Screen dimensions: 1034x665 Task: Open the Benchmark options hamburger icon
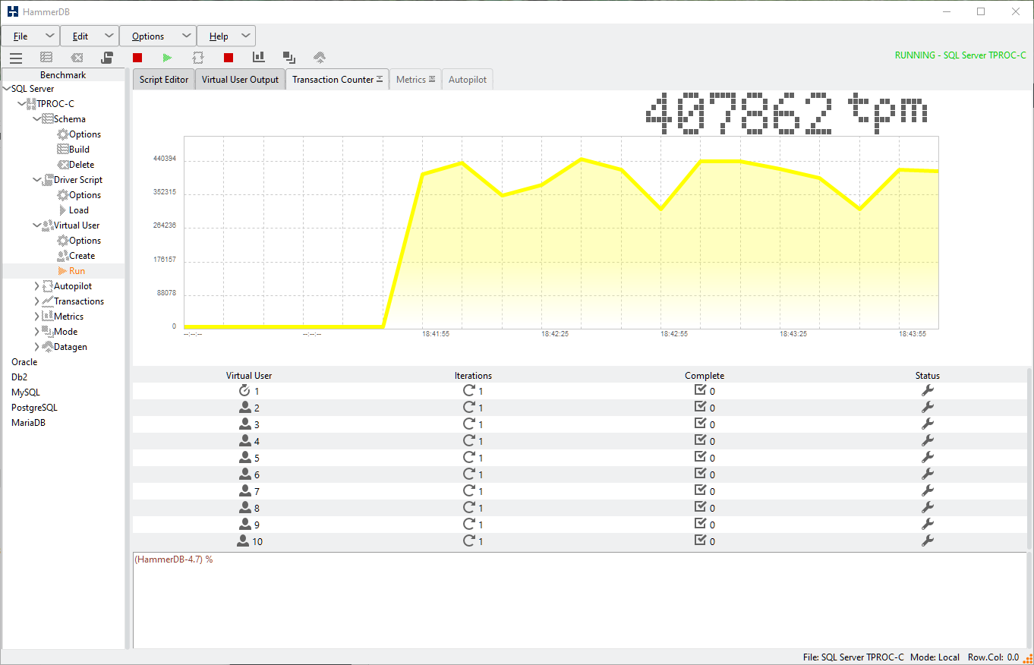pos(16,58)
